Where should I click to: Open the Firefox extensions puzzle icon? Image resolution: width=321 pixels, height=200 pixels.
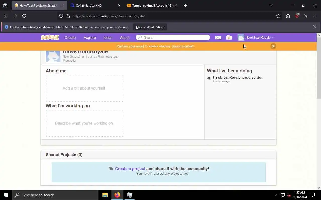click(288, 16)
